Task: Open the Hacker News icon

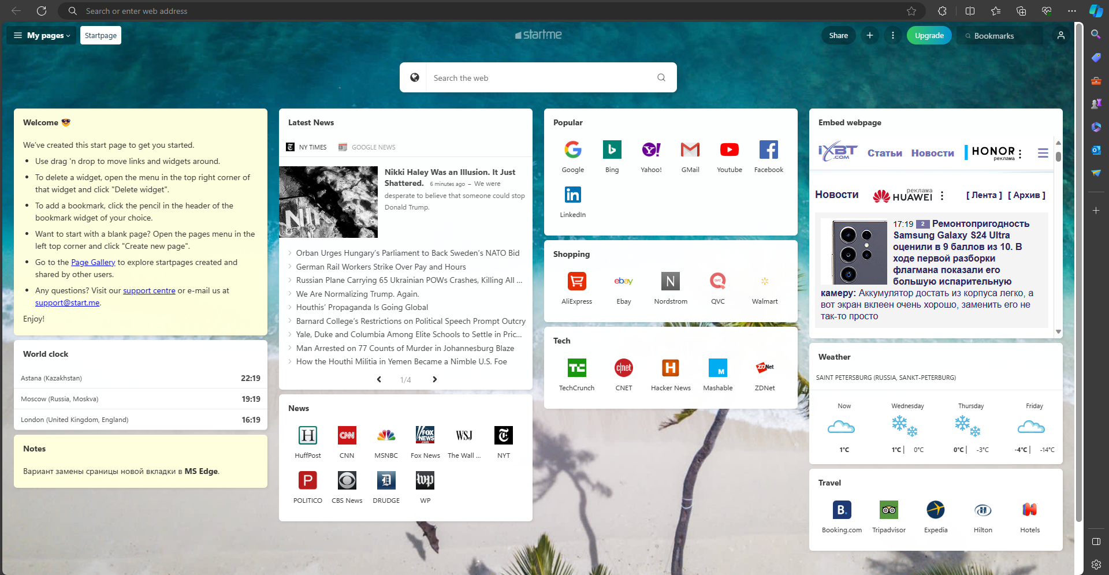Action: 671,368
